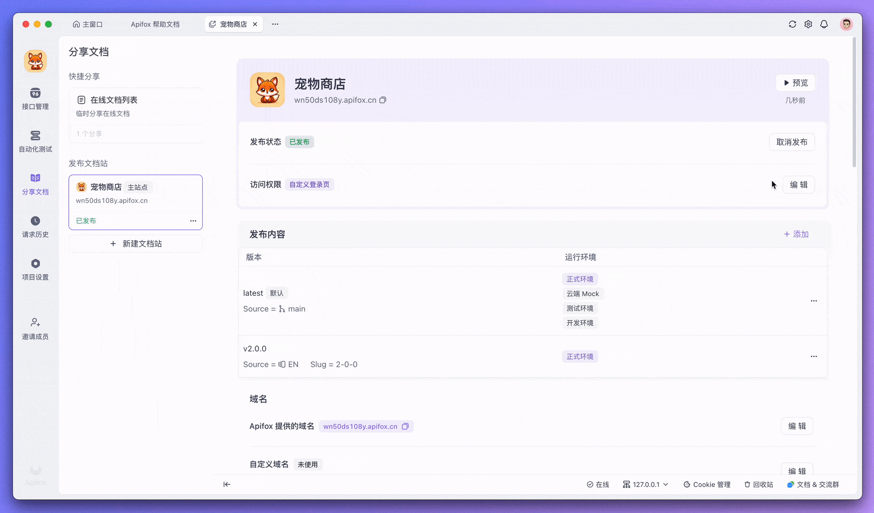Viewport: 874px width, 513px height.
Task: Open Cookie 管理 in the status bar
Action: pyautogui.click(x=707, y=484)
